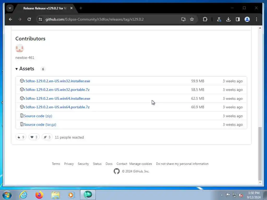The width and height of the screenshot is (267, 200).
Task: Close the Release v129.0.2 tab
Action: 71,8
